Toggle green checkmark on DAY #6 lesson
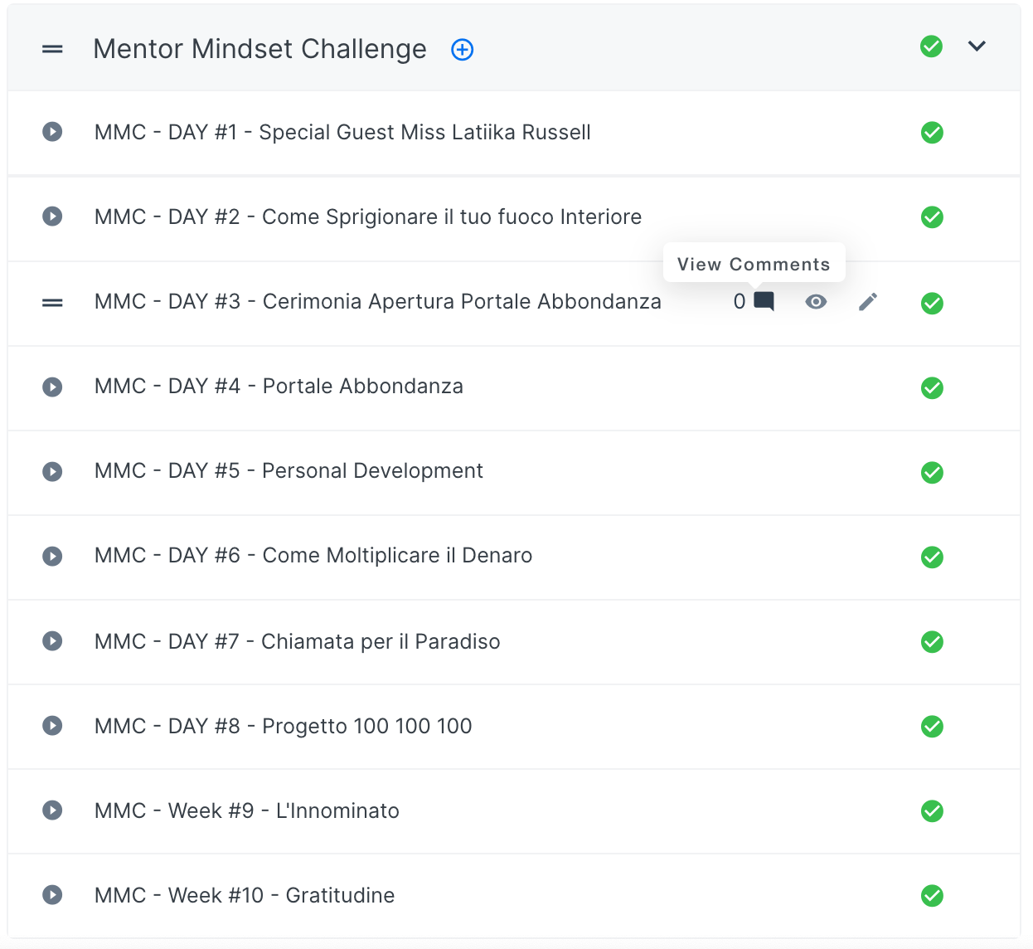1033x949 pixels. pyautogui.click(x=932, y=557)
